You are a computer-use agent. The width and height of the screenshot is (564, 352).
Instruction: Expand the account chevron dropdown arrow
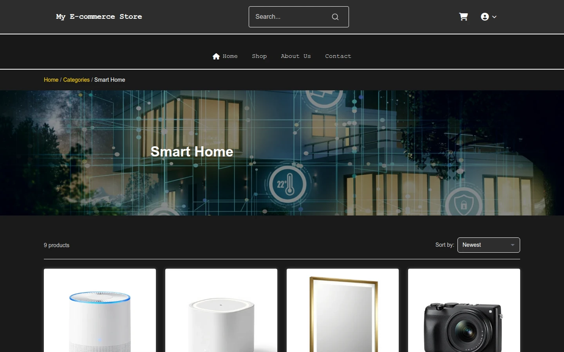pos(494,17)
